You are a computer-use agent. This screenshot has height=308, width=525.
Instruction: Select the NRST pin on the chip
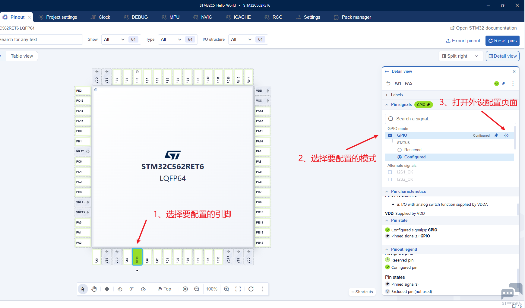click(x=83, y=151)
